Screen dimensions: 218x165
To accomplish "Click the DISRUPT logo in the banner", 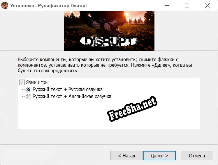I will click(x=109, y=42).
